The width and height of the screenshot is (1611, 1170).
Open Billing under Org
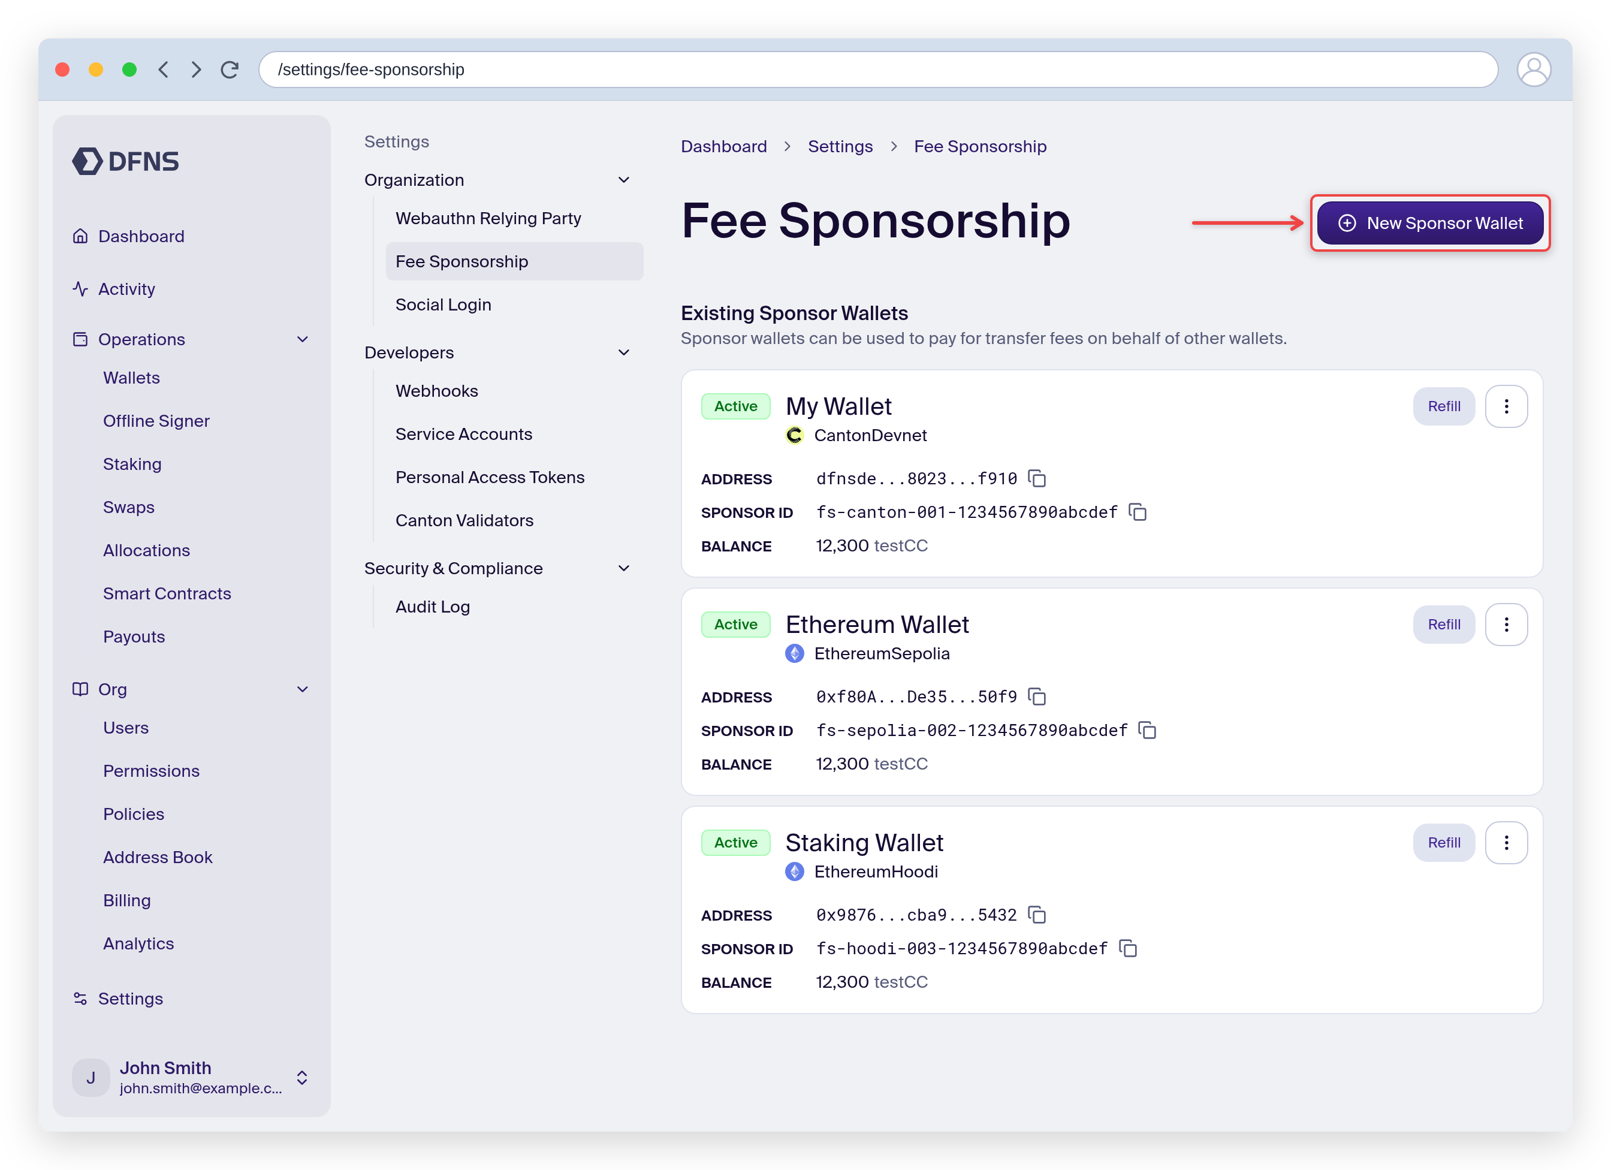pos(126,901)
